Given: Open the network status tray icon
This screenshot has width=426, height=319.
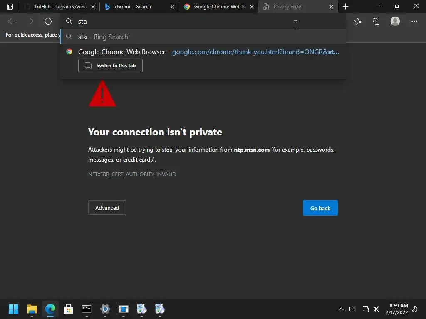Looking at the screenshot, I should point(366,309).
